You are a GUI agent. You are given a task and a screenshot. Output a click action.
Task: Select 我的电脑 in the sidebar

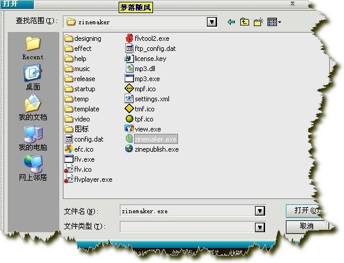(x=33, y=138)
